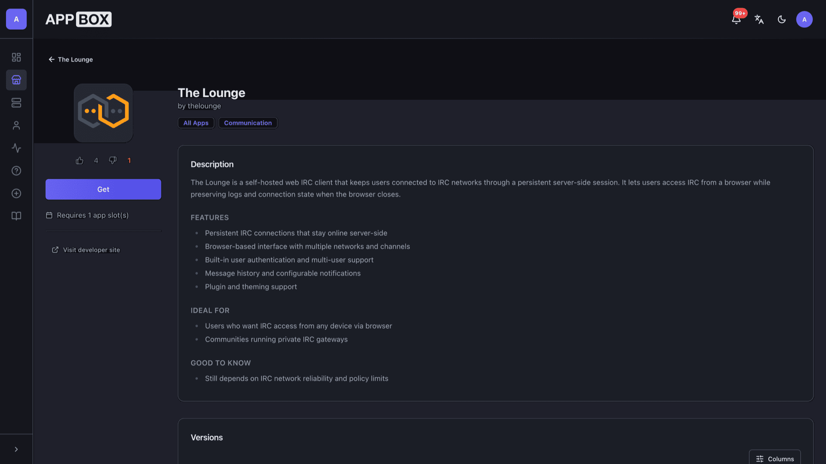826x464 pixels.
Task: Click 'Built-in user authentication' feature bullet
Action: 289,260
